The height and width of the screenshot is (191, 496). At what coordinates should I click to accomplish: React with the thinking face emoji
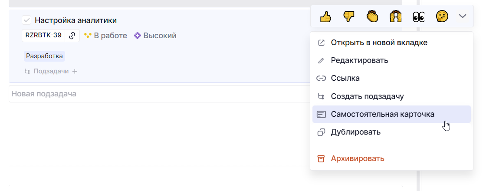tap(442, 16)
